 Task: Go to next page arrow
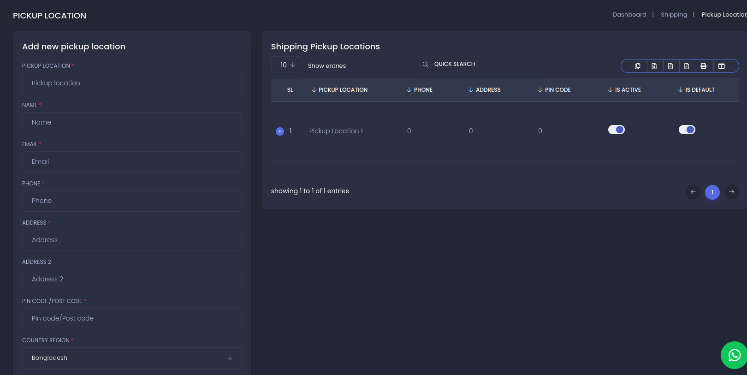click(732, 192)
